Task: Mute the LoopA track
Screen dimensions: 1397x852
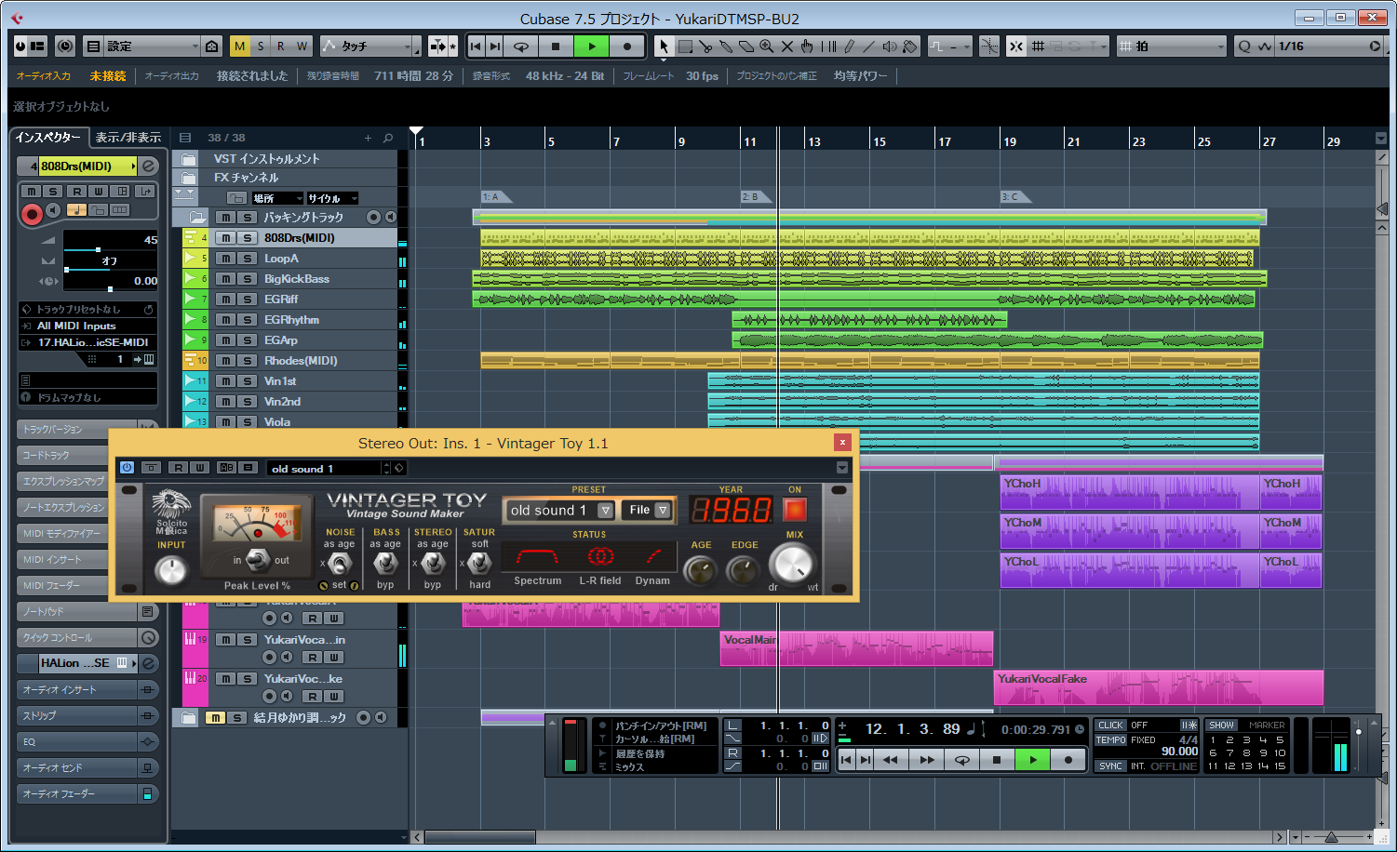Action: [225, 259]
